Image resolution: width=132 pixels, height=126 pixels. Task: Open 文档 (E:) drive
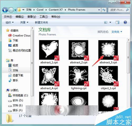(16, 105)
